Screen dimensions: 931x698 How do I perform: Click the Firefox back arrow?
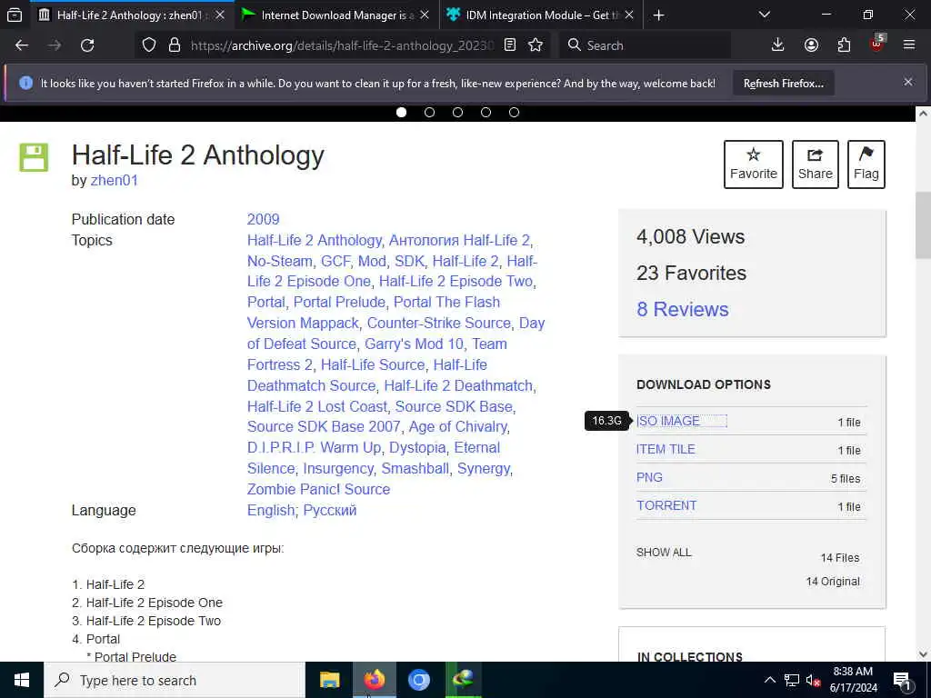point(22,45)
